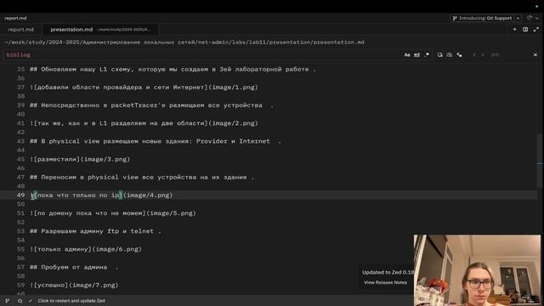Click line 51 'по домену пока что не можем'
The width and height of the screenshot is (544, 306).
[113, 213]
